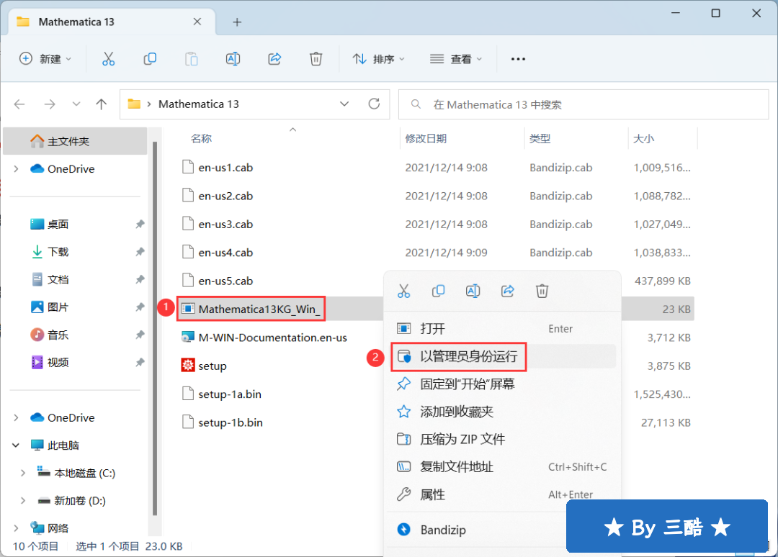Expand the Local Disk (C:) node
Image resolution: width=778 pixels, height=557 pixels.
point(23,473)
